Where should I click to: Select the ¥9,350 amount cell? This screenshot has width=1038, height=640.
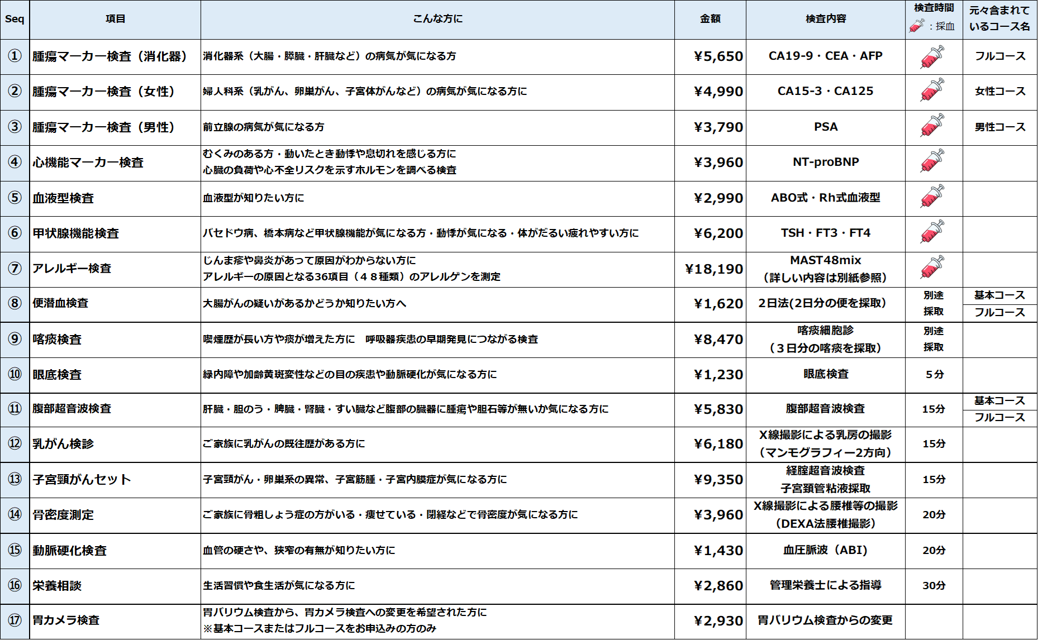point(710,480)
